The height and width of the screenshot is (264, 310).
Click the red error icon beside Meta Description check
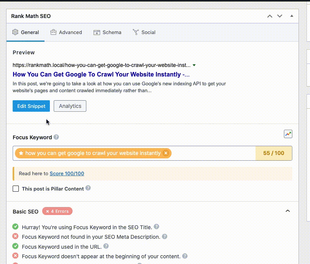[15, 236]
